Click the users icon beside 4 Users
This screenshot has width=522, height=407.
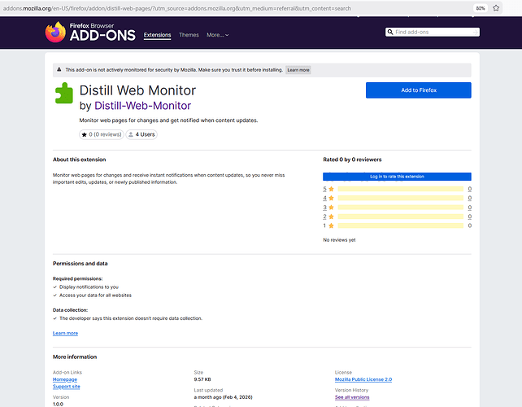[131, 134]
